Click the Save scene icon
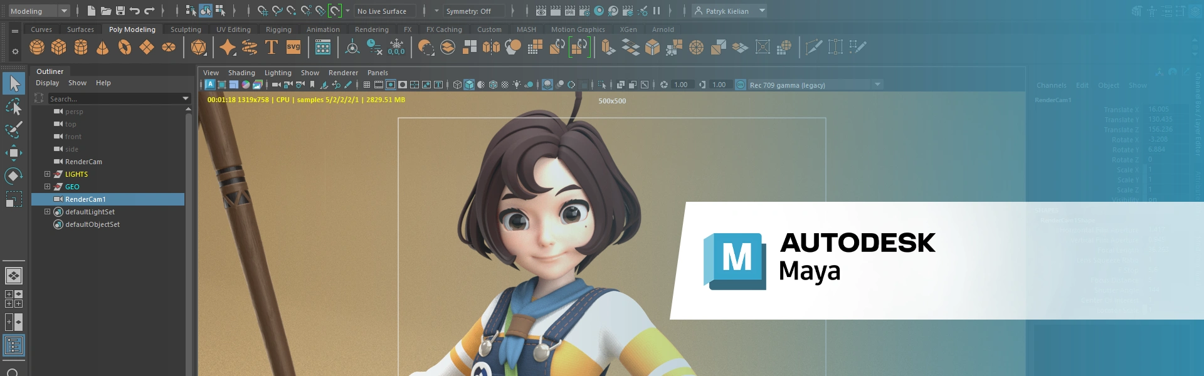This screenshot has width=1204, height=376. coord(120,11)
